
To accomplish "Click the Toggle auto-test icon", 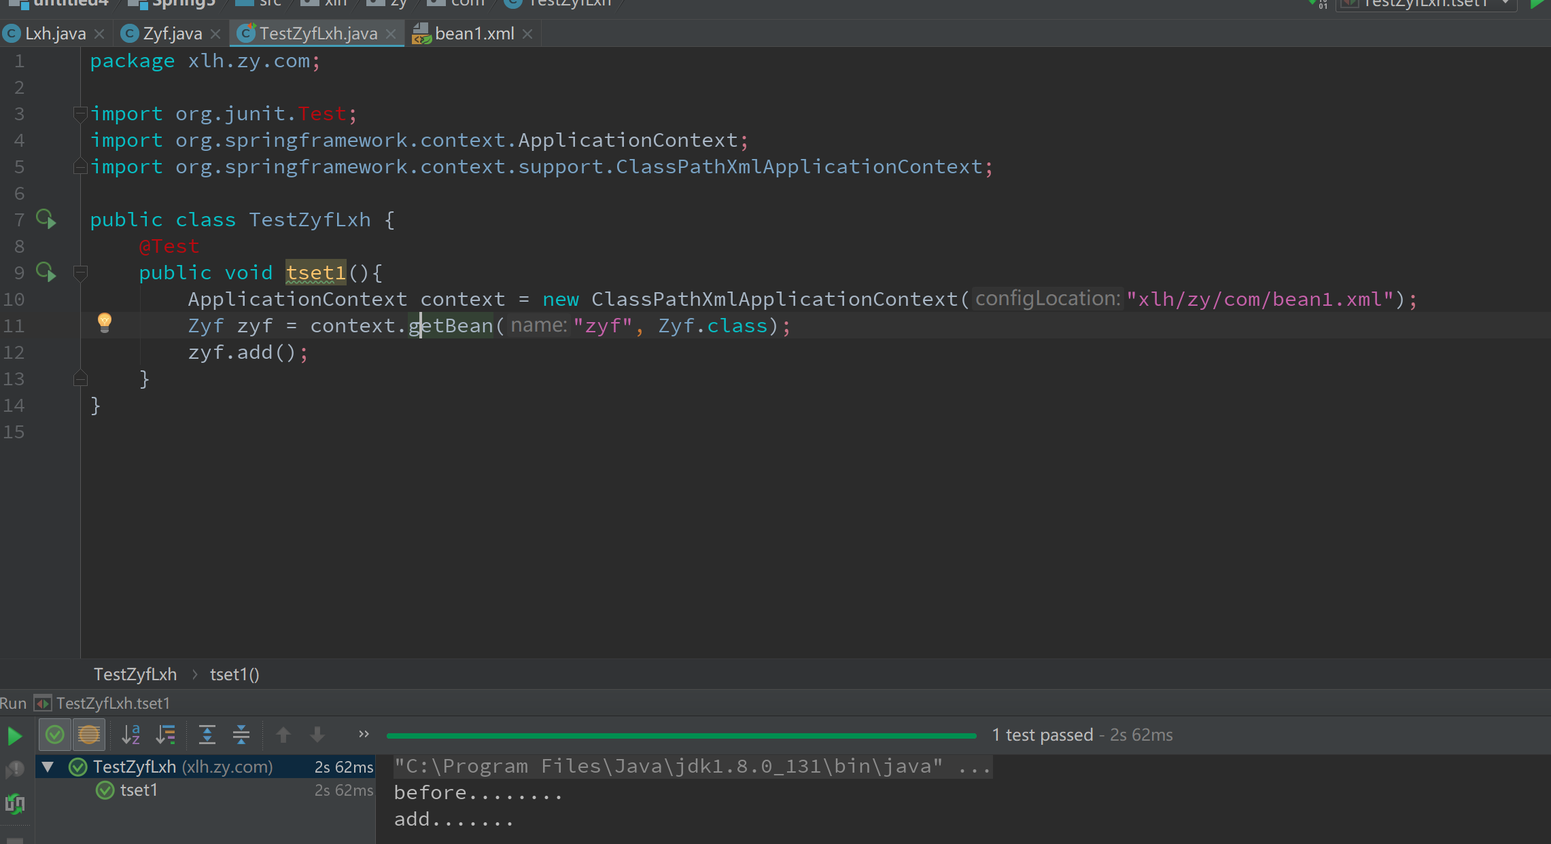I will (14, 804).
